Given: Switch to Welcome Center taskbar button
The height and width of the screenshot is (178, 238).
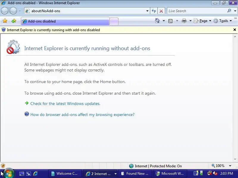Looking at the screenshot, I should (65, 174).
